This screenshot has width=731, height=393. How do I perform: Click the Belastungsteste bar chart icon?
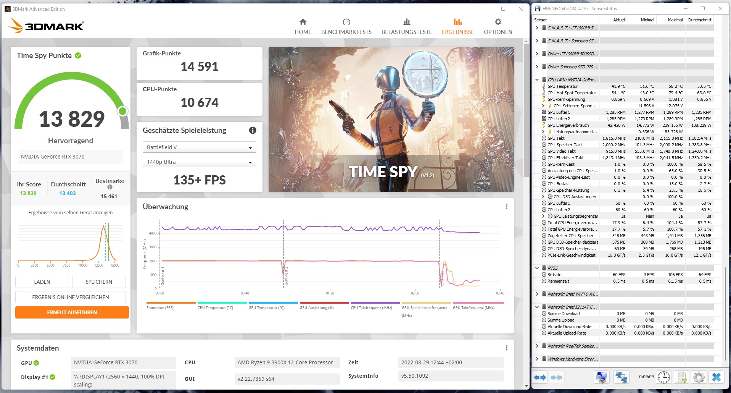407,22
